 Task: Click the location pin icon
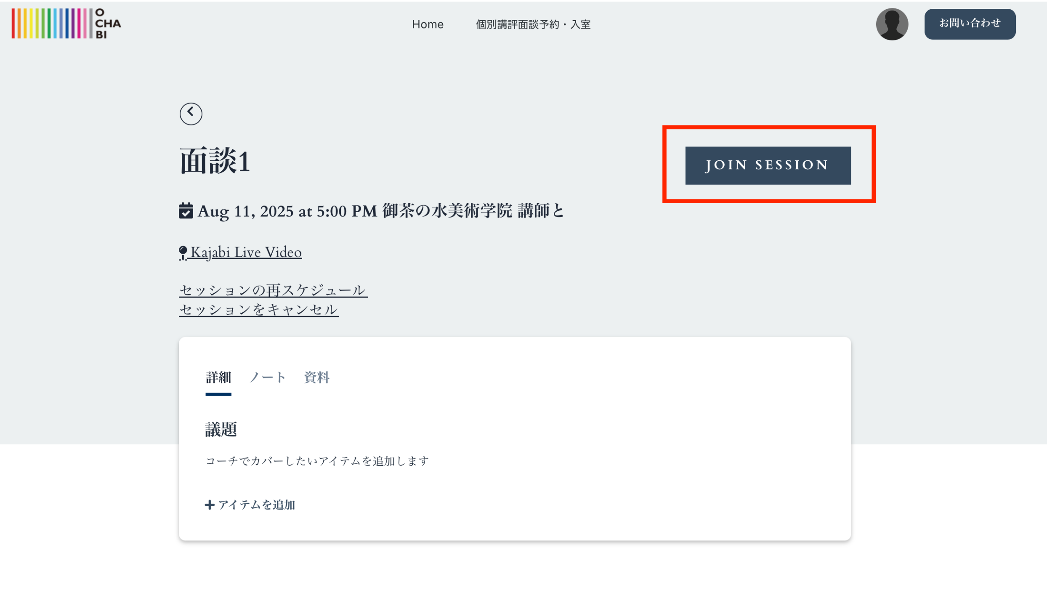[x=183, y=253]
